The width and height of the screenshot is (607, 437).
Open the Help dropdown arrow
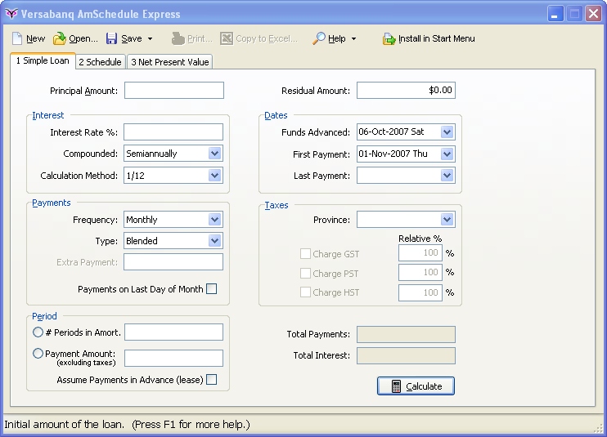(354, 39)
